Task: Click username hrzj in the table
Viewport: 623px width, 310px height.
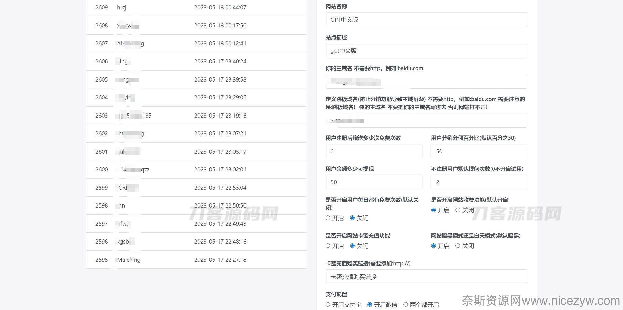Action: coord(121,7)
